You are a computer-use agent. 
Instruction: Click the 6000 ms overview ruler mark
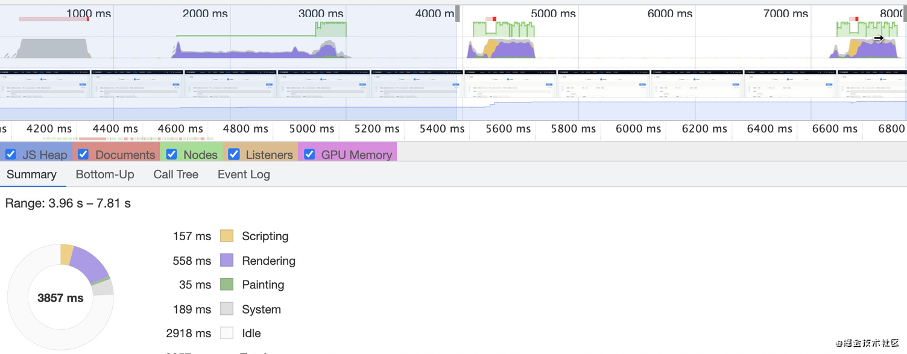(x=669, y=13)
